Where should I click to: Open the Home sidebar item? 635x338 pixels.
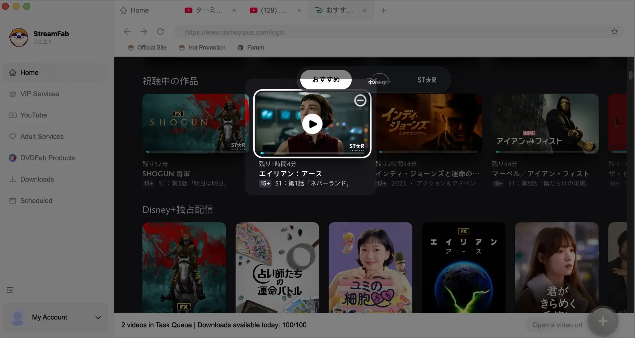pyautogui.click(x=56, y=72)
